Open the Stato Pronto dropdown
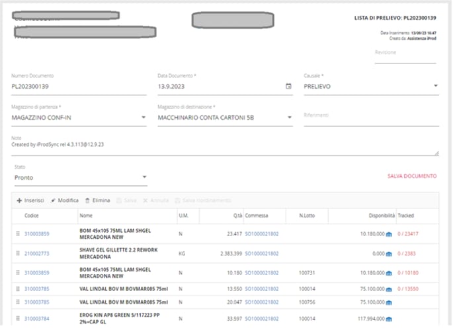 (144, 177)
